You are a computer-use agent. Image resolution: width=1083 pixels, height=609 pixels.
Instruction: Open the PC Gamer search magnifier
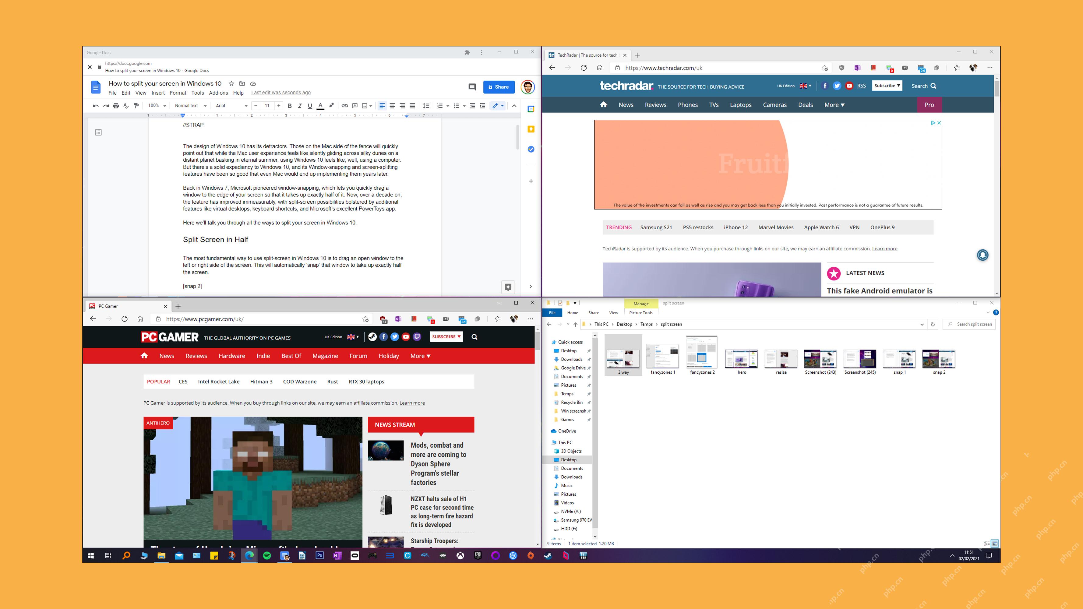pyautogui.click(x=474, y=337)
